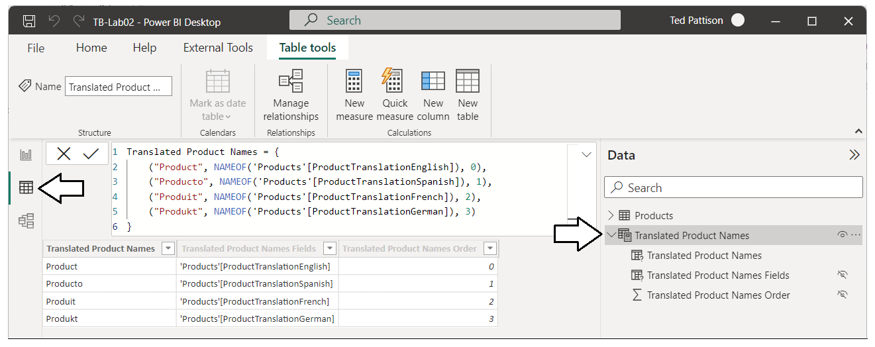Click the Ted Pattison account name
The width and height of the screenshot is (875, 347).
tap(696, 21)
